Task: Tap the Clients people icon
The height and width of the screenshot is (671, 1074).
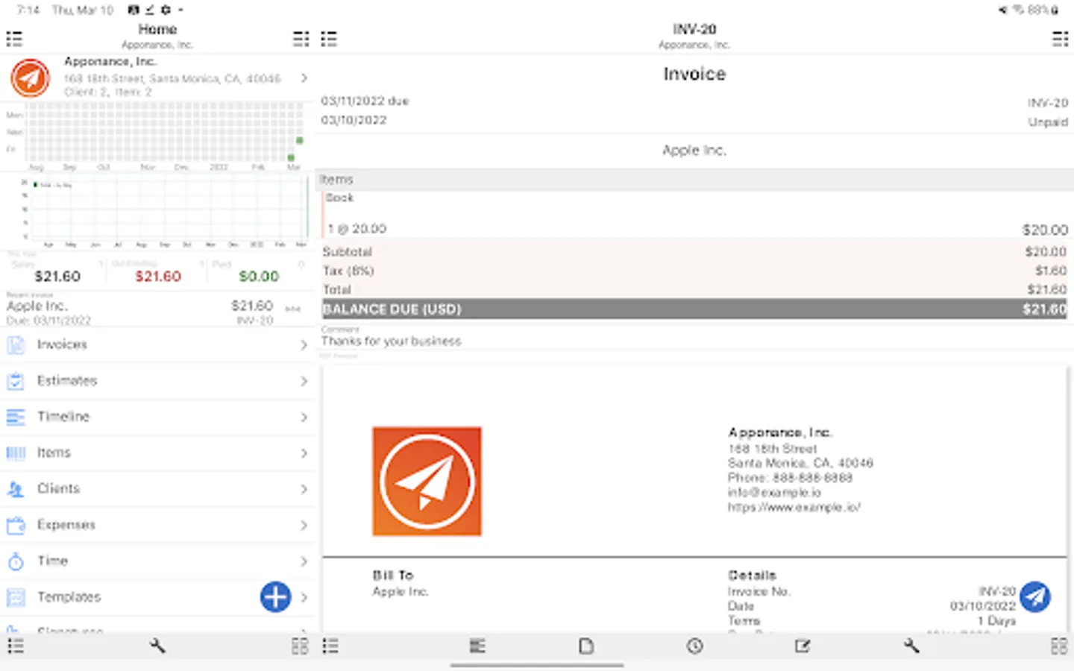Action: pyautogui.click(x=16, y=489)
